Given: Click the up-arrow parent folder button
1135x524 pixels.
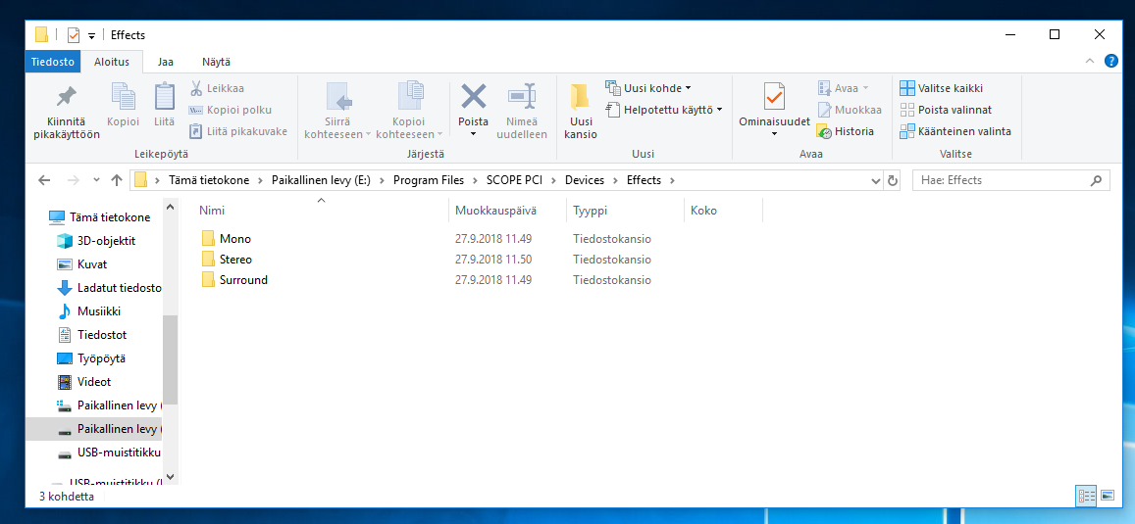Looking at the screenshot, I should coord(118,180).
